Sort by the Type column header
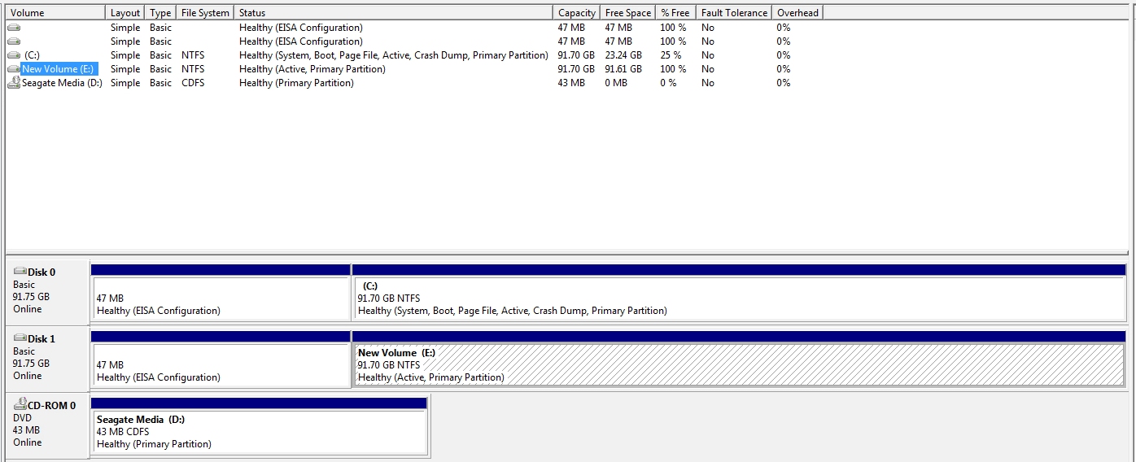Viewport: 1136px width, 462px height. pyautogui.click(x=161, y=13)
